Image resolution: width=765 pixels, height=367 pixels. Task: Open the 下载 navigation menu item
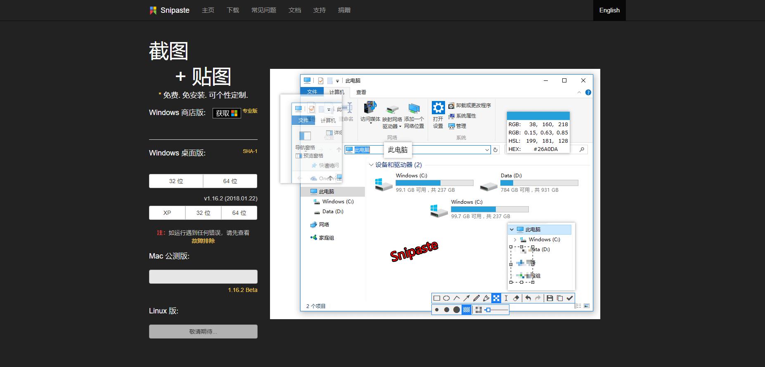coord(233,10)
